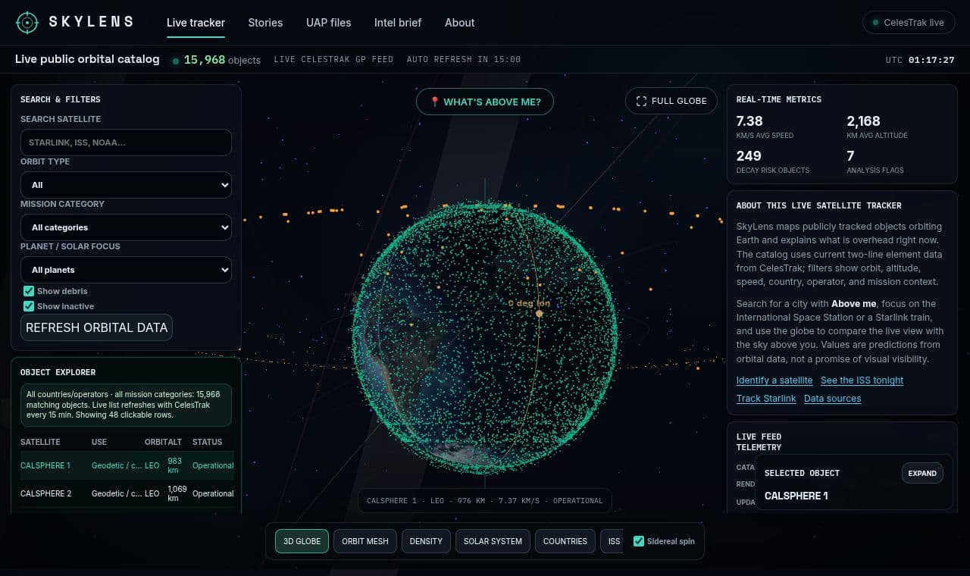970x576 pixels.
Task: Click the green dot beside object count
Action: [x=176, y=61]
